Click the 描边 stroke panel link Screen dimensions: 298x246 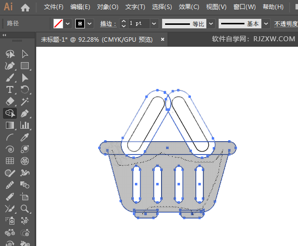(x=106, y=23)
